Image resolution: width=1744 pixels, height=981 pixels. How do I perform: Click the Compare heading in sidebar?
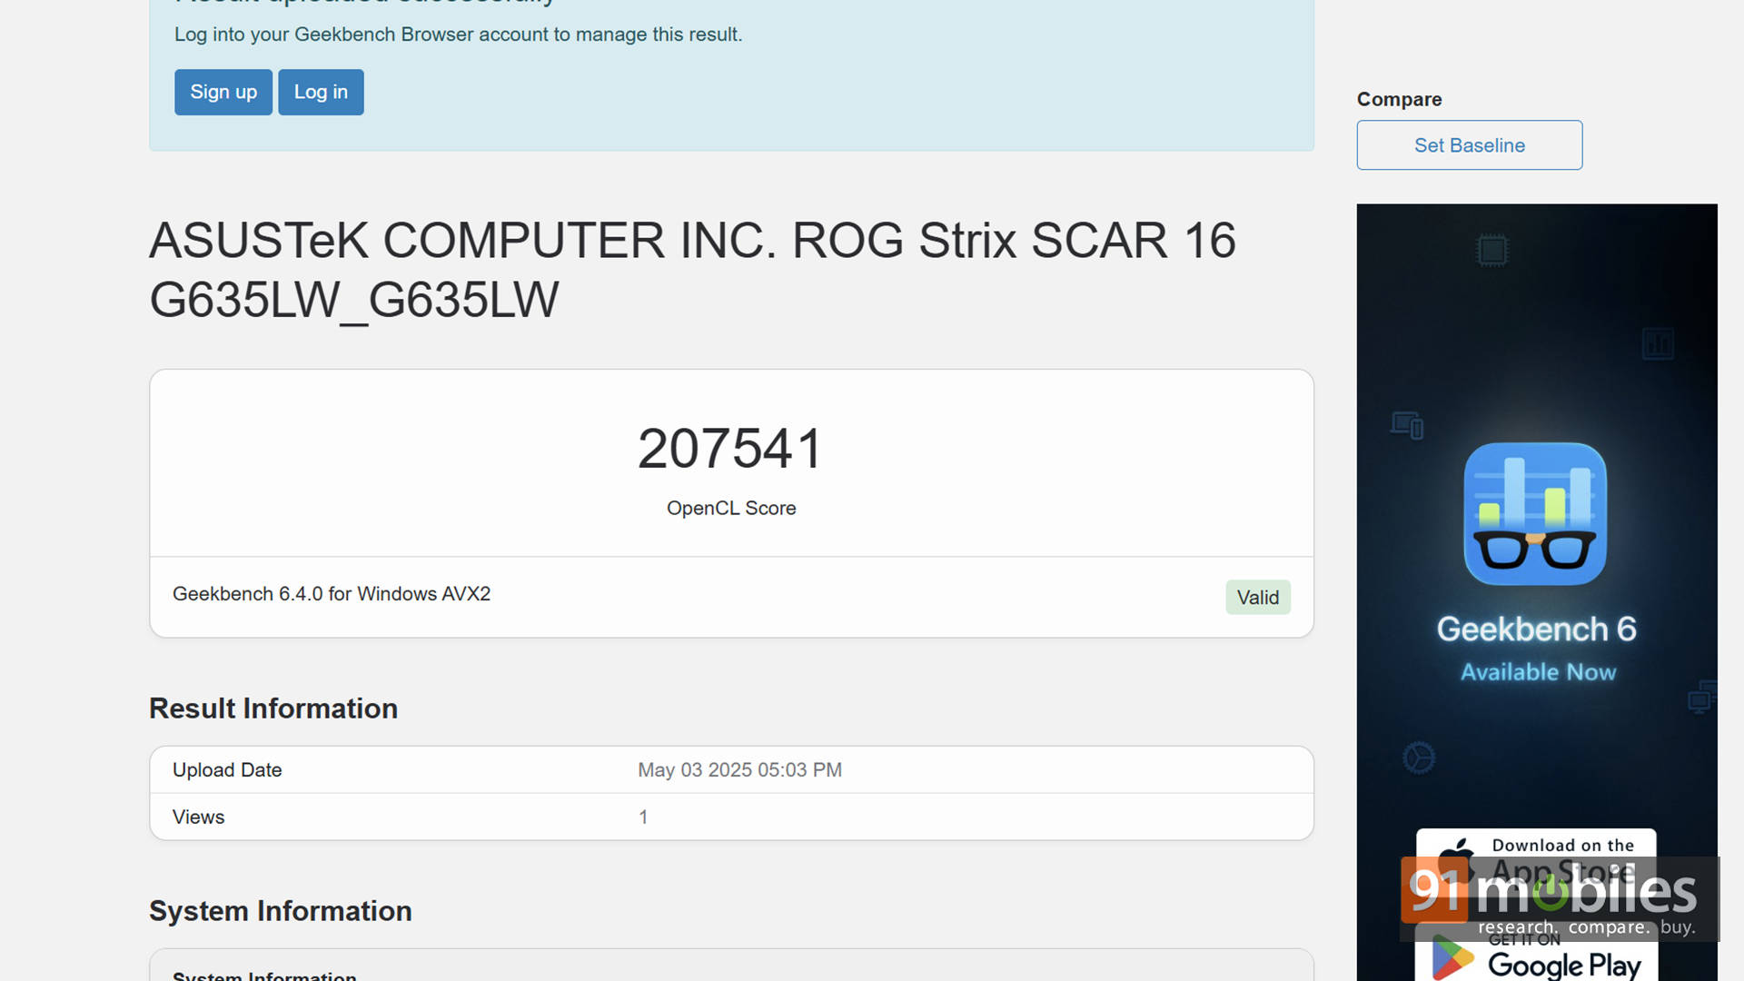[1399, 99]
